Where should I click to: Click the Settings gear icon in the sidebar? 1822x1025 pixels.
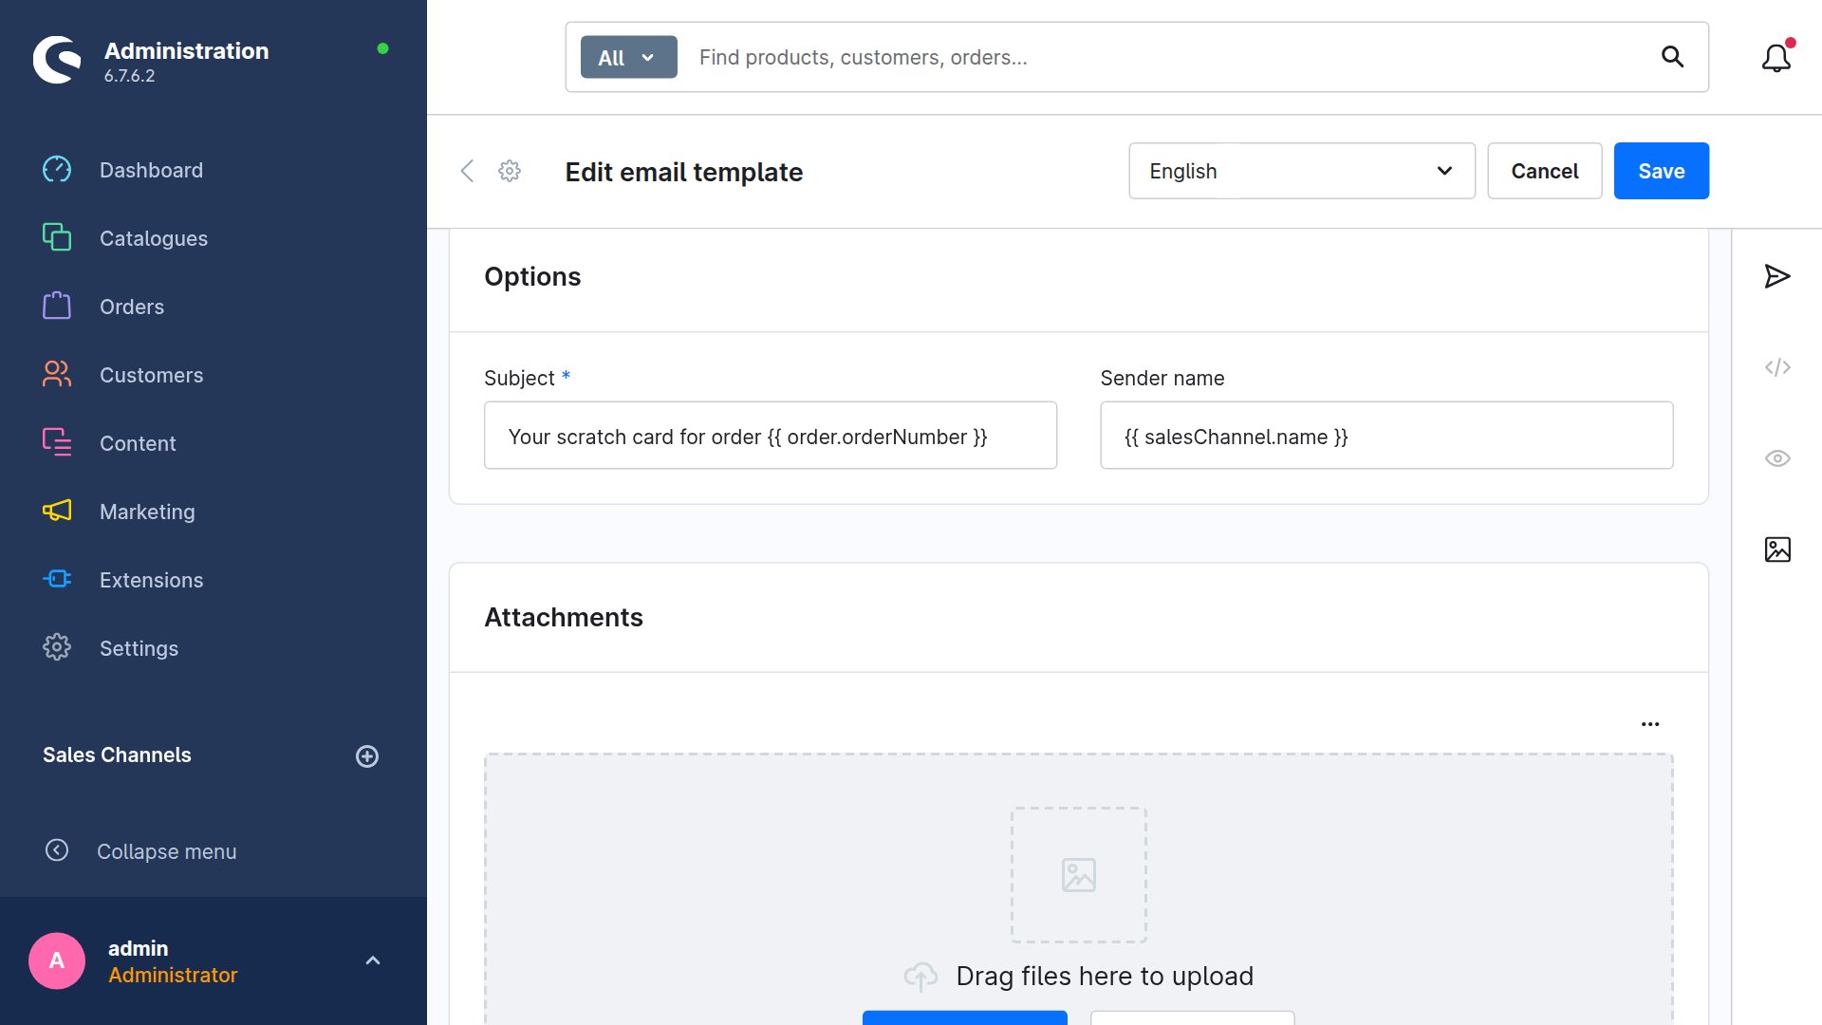57,647
